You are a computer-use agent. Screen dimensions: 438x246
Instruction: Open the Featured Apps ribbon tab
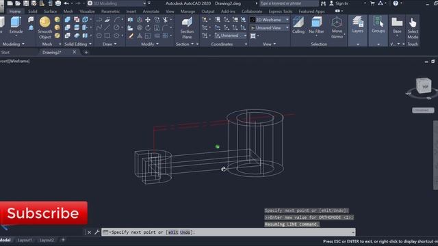[x=311, y=12]
